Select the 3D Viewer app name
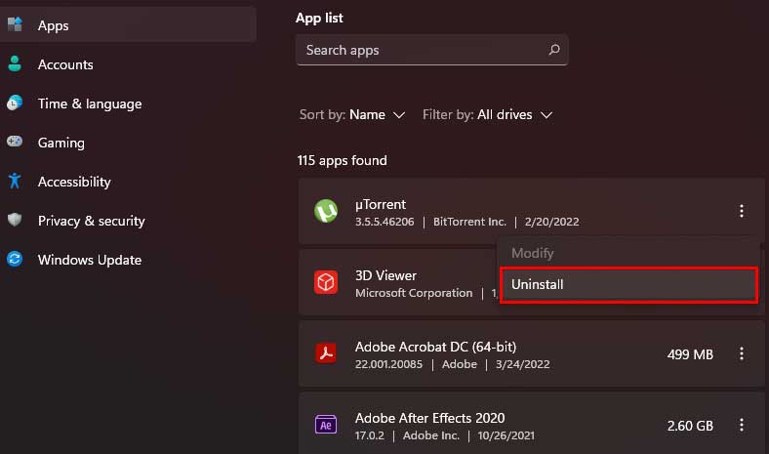Screen dimensions: 769x454 386,275
